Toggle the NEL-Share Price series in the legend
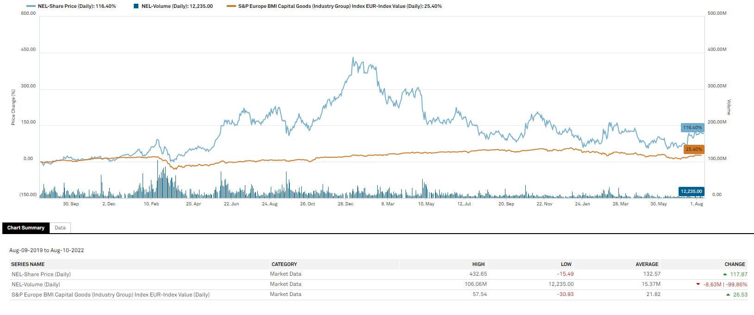754x315 pixels. 71,6
